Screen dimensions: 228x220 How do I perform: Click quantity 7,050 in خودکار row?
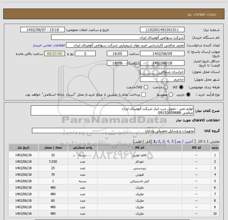53,162
